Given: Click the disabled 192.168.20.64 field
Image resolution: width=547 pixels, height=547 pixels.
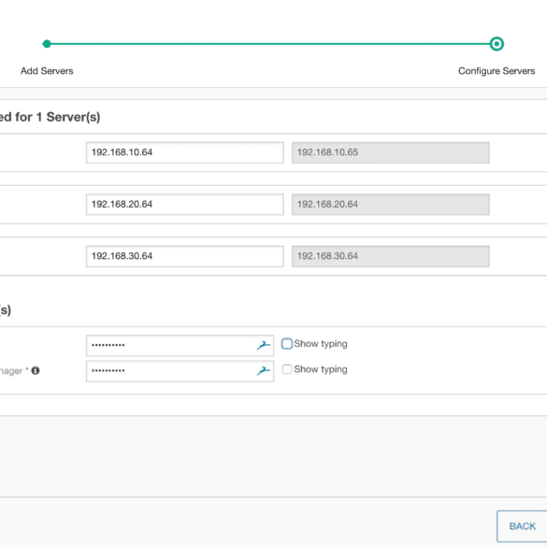Looking at the screenshot, I should 391,205.
